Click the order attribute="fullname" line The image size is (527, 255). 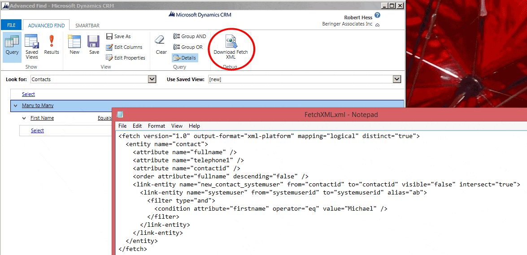click(221, 177)
